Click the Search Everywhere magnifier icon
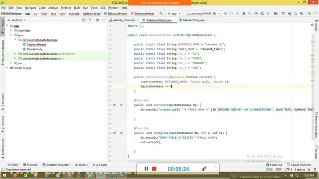The image size is (319, 179). pyautogui.click(x=309, y=13)
